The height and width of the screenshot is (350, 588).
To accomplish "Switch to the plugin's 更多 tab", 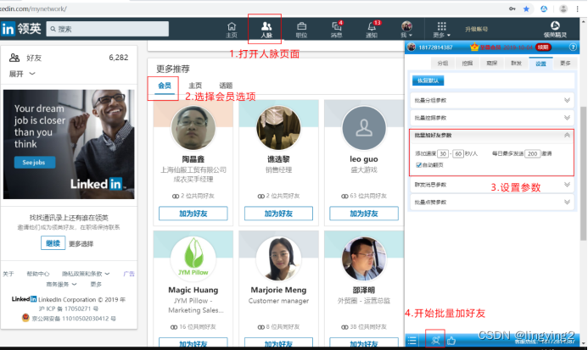I will 565,64.
